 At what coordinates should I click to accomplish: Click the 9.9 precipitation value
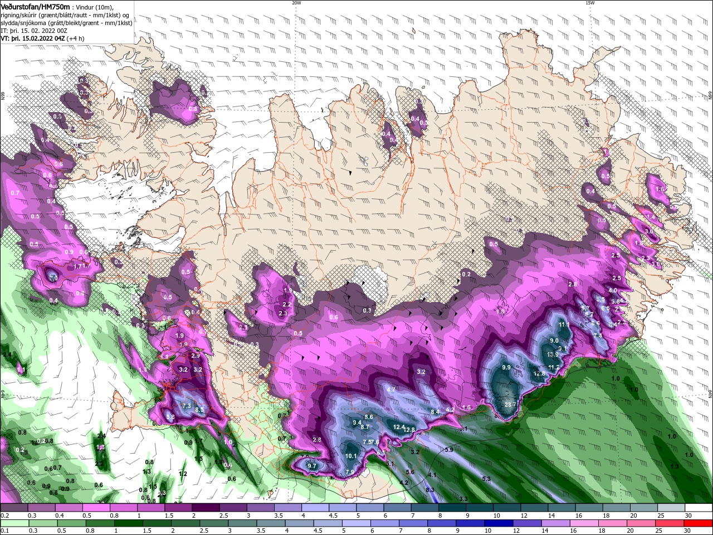[506, 367]
